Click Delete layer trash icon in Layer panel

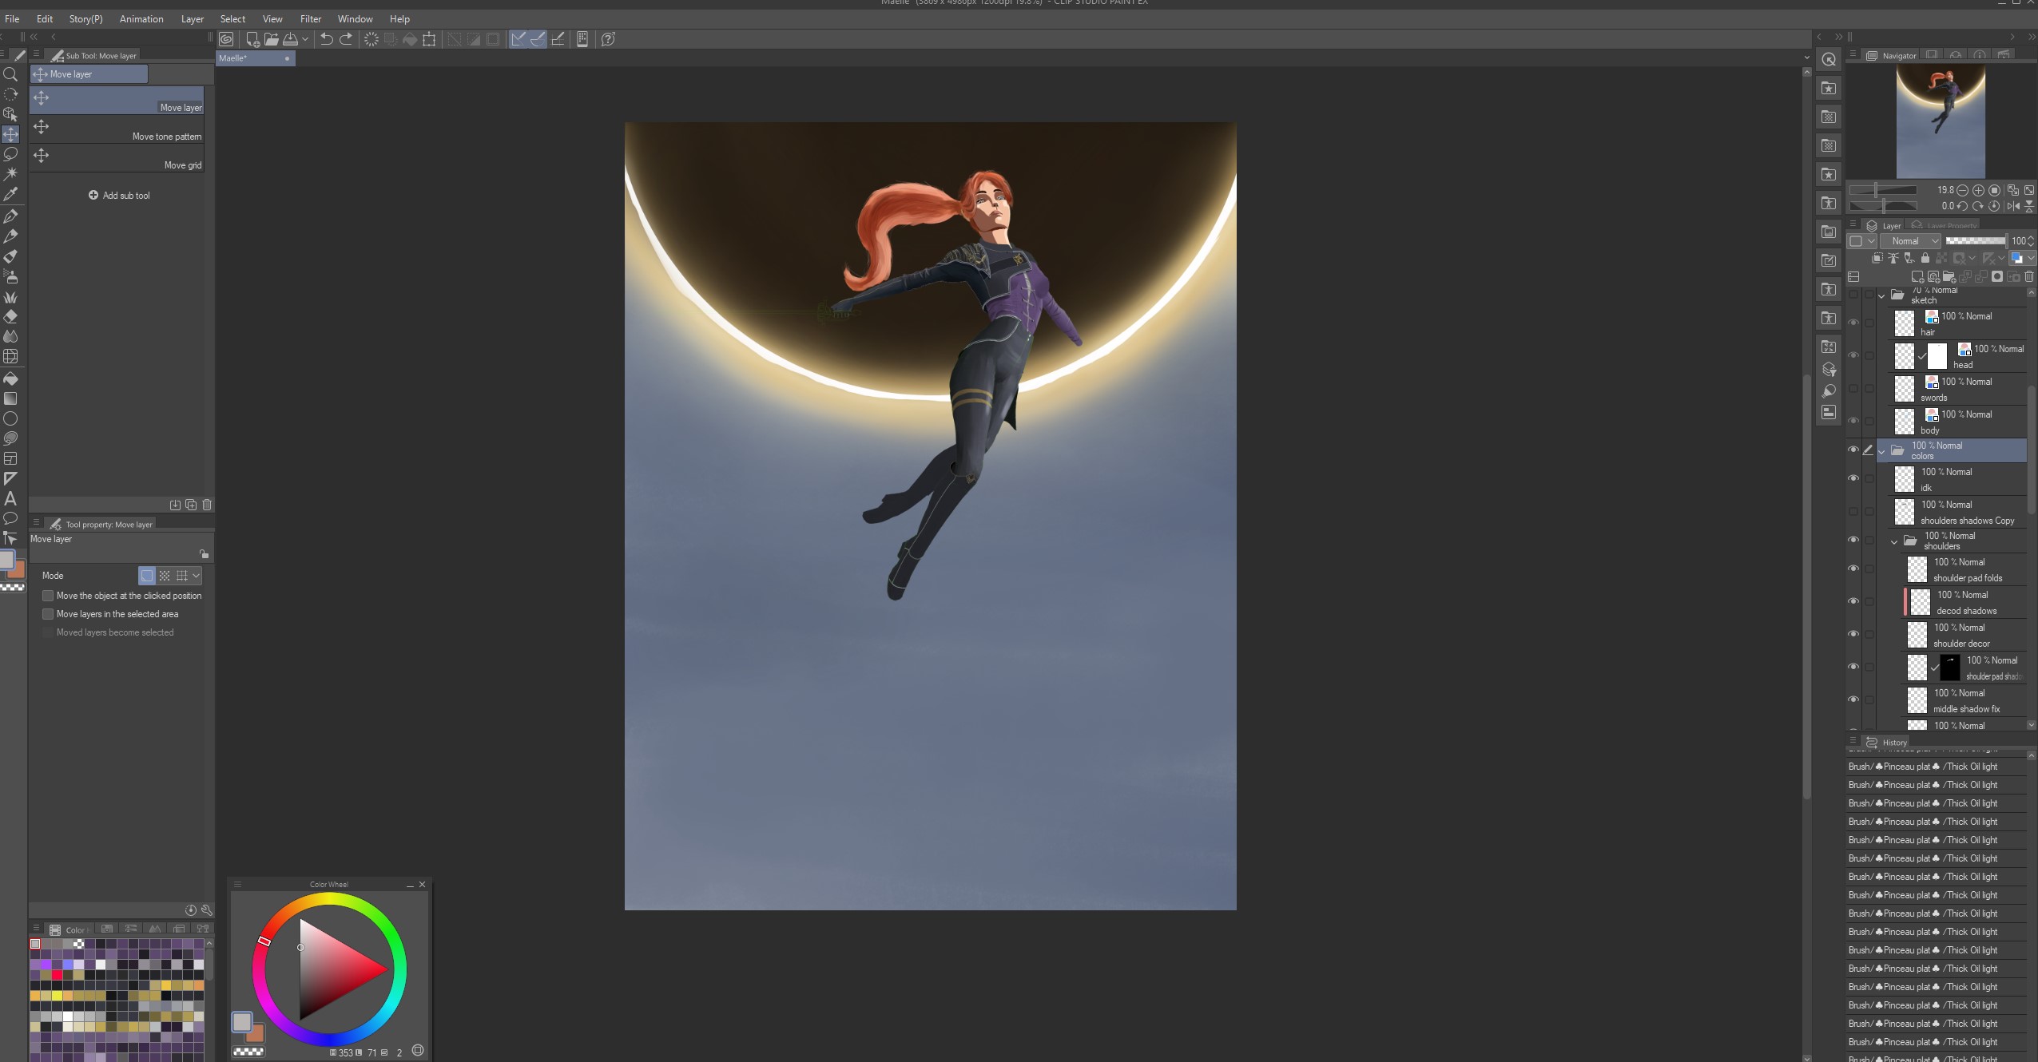click(2028, 277)
